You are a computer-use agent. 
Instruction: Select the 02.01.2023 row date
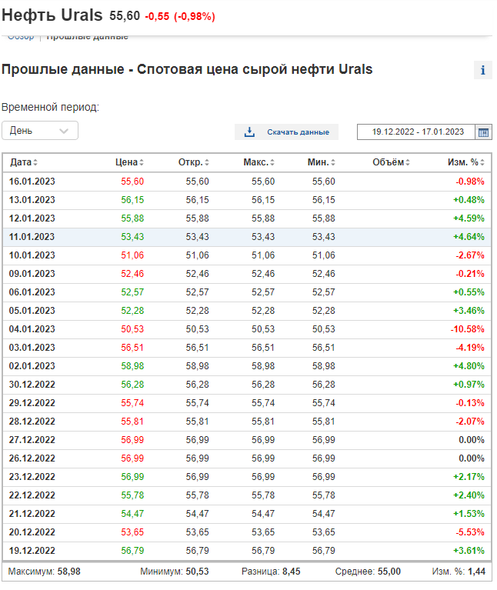point(32,365)
